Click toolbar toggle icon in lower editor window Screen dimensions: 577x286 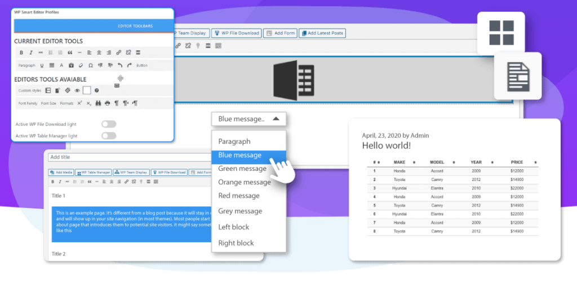tap(156, 181)
